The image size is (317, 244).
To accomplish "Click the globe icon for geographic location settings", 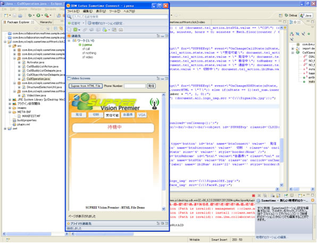I will pos(89,23).
